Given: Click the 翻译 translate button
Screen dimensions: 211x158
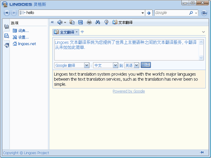Looking at the screenshot, I should 146,65.
